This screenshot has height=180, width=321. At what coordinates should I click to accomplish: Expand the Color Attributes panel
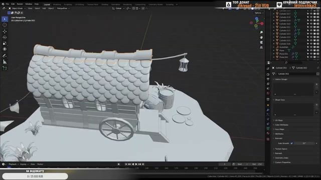(282, 125)
